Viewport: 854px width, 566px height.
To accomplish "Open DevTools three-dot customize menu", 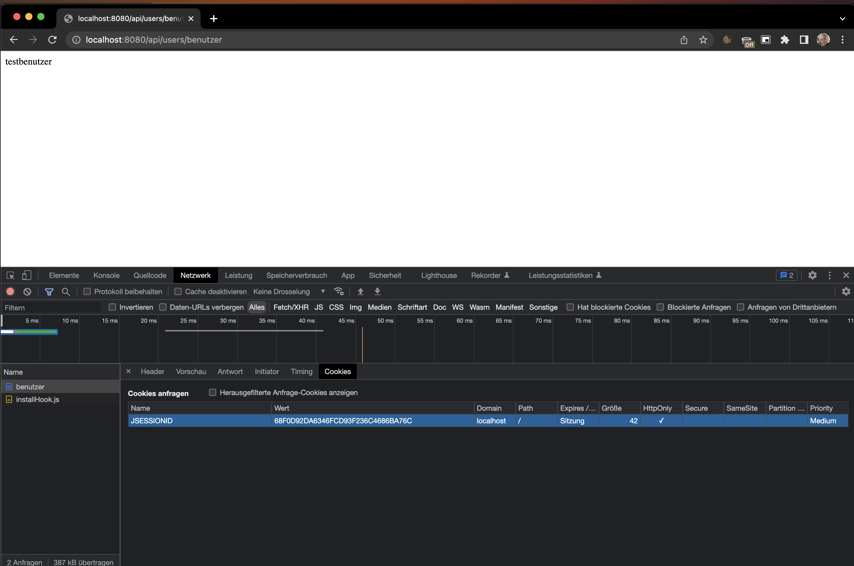I will (829, 275).
